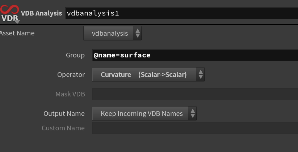
Task: Open the Operator dropdown showing Curvature
Action: click(x=148, y=74)
